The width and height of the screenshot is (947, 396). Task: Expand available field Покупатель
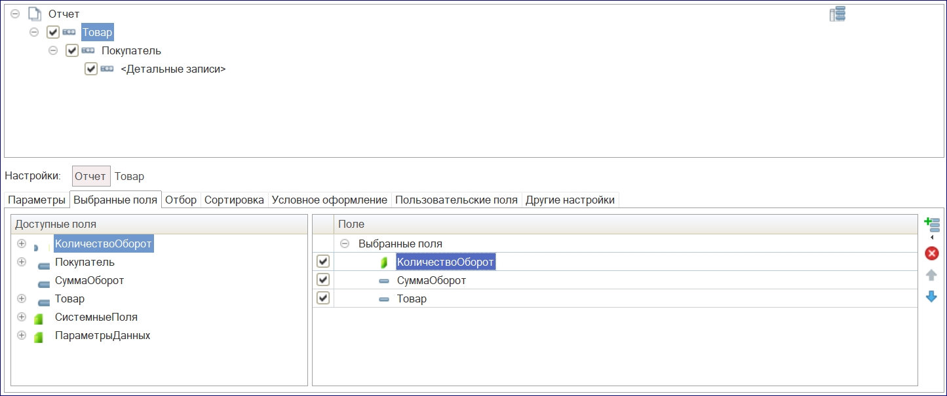[22, 262]
